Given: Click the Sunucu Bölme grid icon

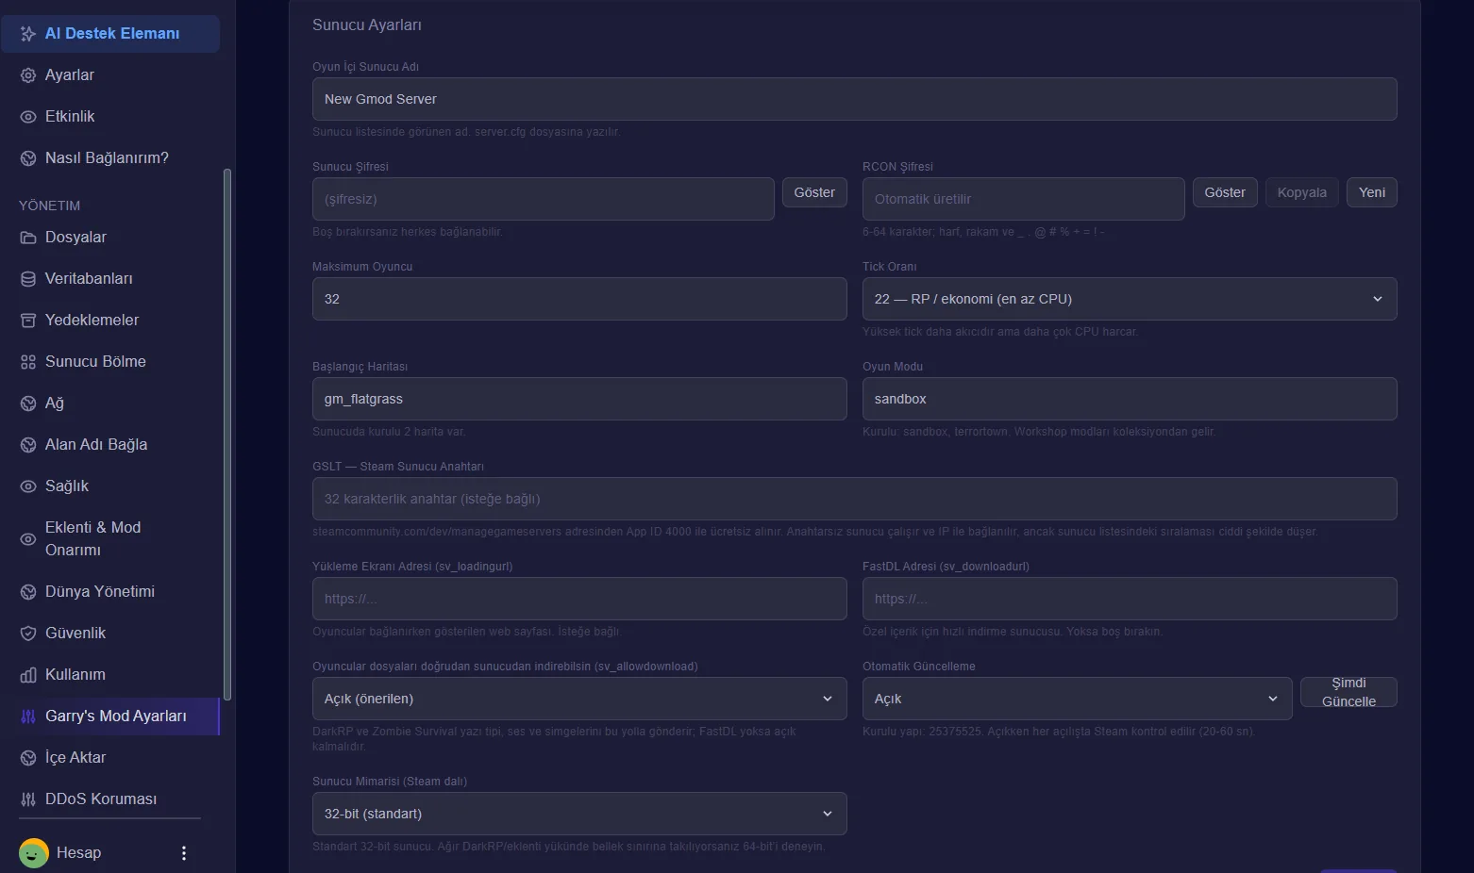Looking at the screenshot, I should click(x=28, y=362).
